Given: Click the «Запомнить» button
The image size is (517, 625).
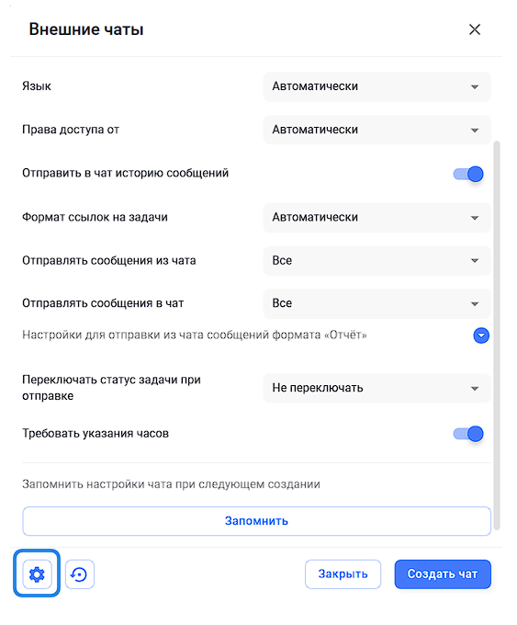Looking at the screenshot, I should 256,521.
